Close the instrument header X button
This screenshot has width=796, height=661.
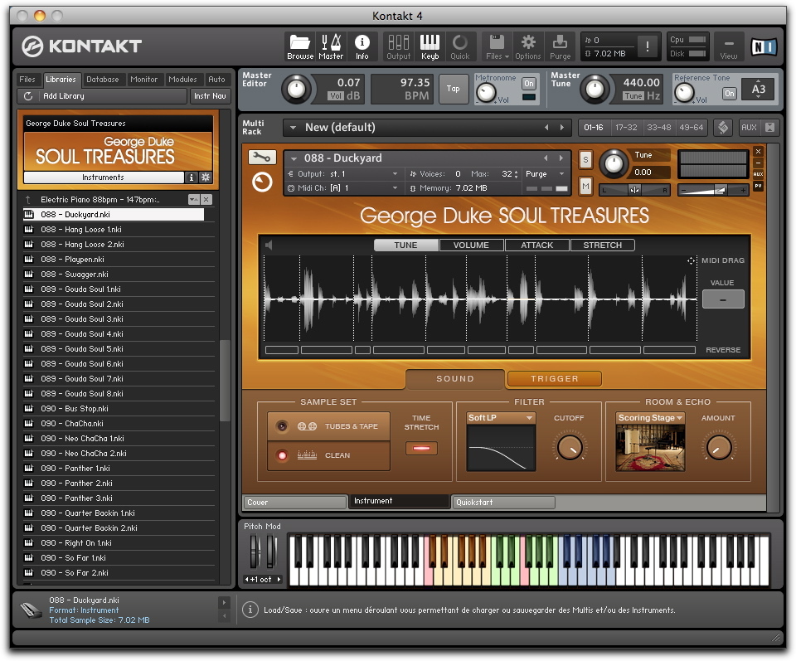[x=758, y=151]
